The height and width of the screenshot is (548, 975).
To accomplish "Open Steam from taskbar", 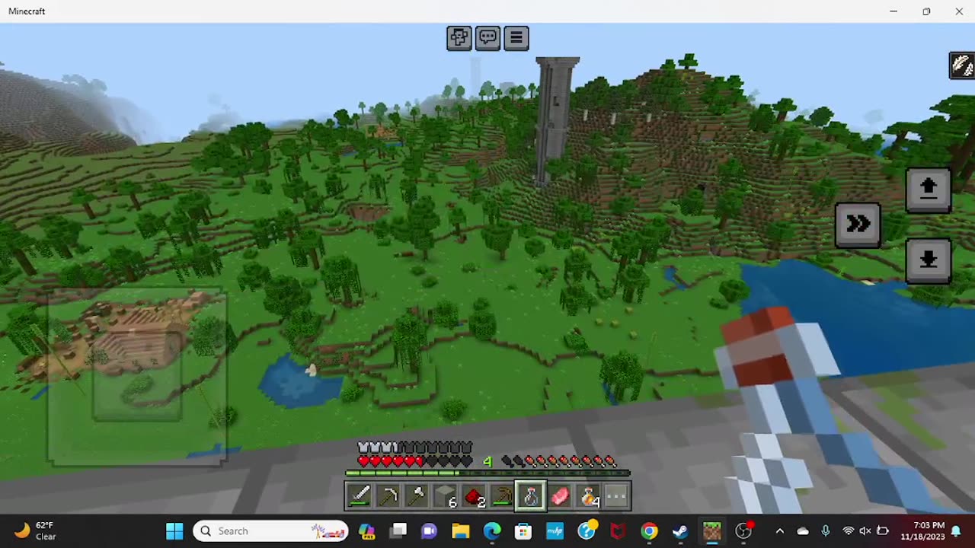I will [x=680, y=531].
